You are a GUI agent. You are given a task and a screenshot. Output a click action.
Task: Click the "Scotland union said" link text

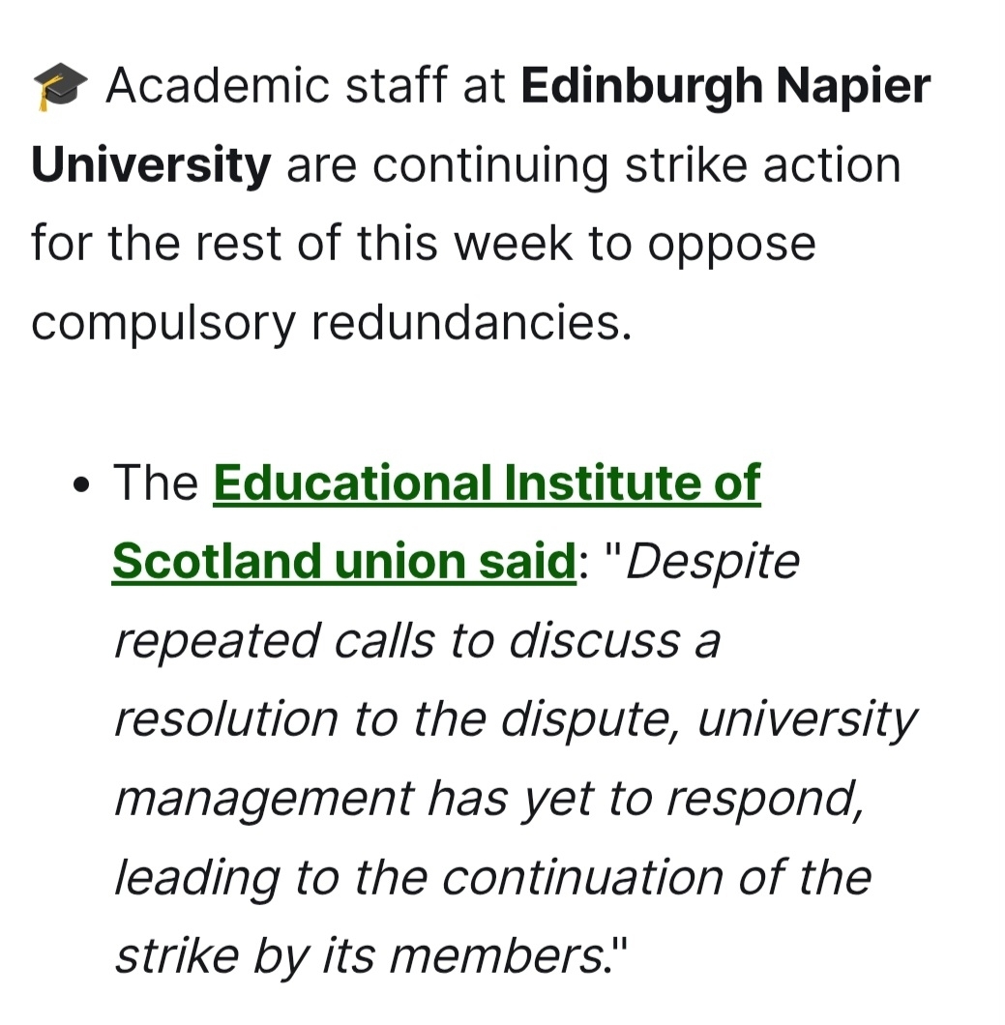[343, 562]
